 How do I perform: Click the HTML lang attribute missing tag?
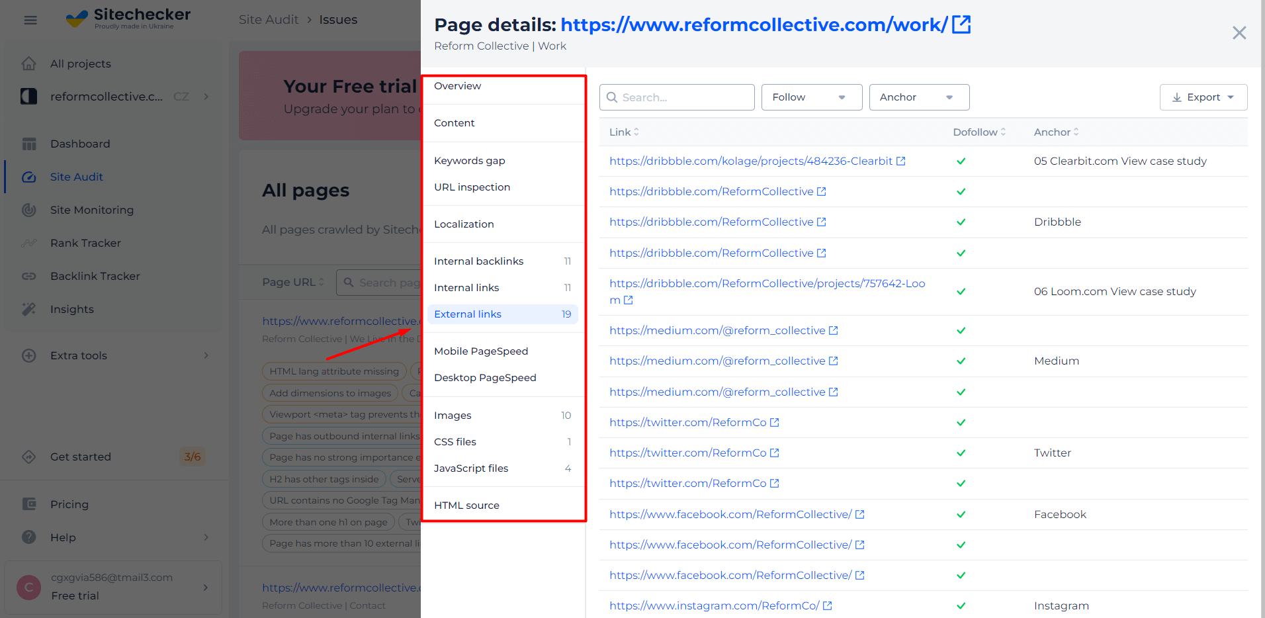(x=334, y=371)
